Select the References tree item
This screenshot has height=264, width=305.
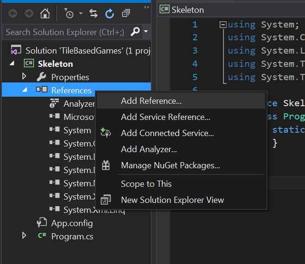tap(71, 91)
